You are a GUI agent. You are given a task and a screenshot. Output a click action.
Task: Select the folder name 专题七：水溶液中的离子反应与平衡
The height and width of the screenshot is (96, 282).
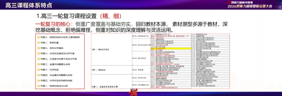tap(59, 59)
